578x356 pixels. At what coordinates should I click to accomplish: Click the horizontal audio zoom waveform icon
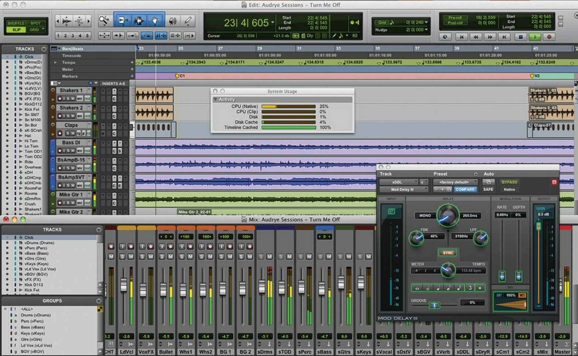click(66, 21)
